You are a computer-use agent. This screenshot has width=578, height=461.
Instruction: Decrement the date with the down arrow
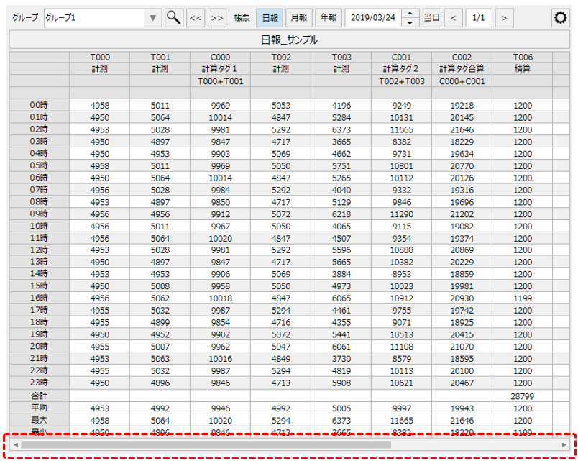point(410,22)
